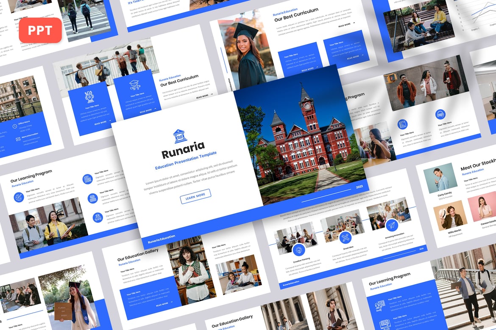Click the clock icon beside Office Hours
This screenshot has height=330, width=496.
click(x=14, y=126)
